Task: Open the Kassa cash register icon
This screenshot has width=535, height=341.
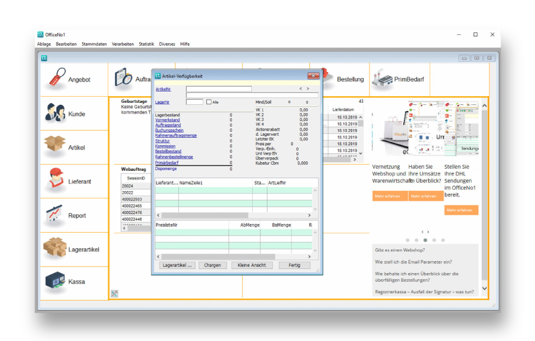Action: click(x=55, y=281)
